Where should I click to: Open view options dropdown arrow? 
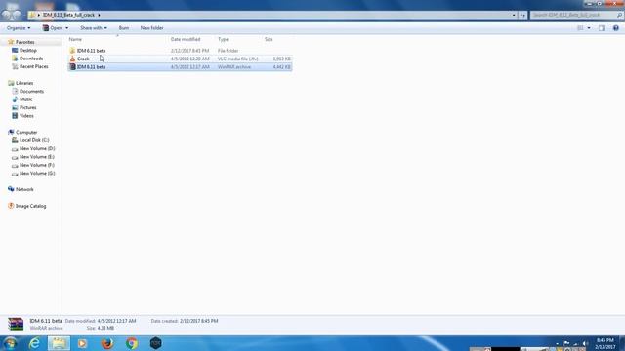589,28
